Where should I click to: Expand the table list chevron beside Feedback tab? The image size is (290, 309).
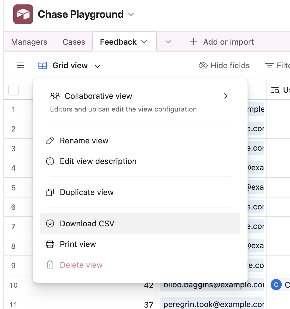tap(168, 42)
